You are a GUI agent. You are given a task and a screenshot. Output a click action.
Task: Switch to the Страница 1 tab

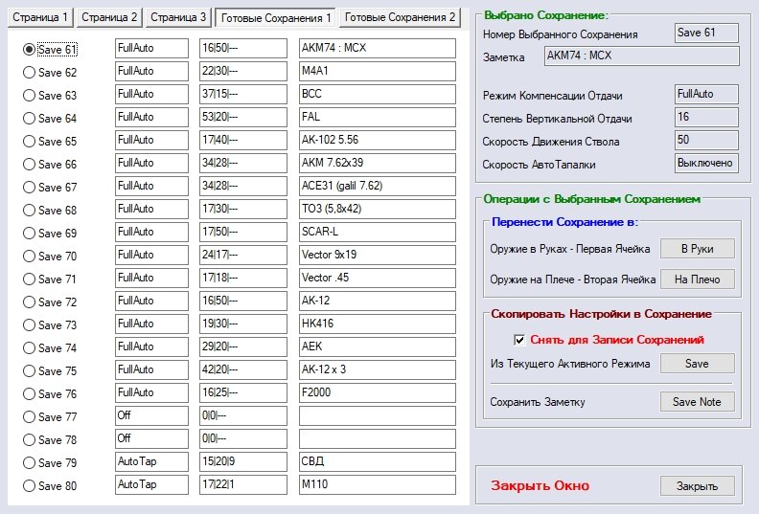pyautogui.click(x=40, y=17)
